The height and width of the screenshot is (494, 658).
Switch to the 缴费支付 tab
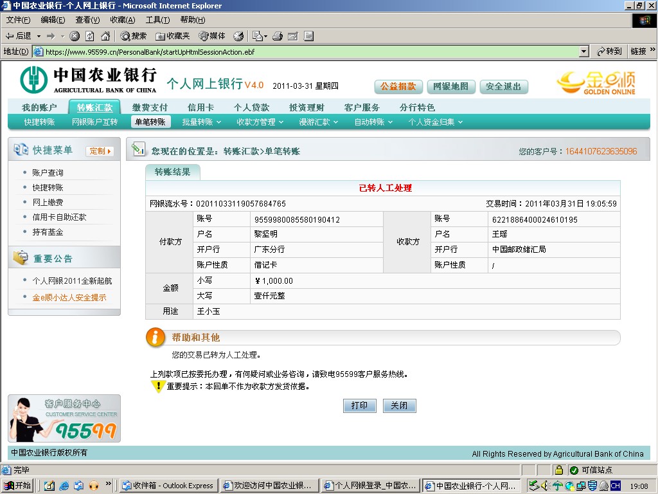pos(150,107)
